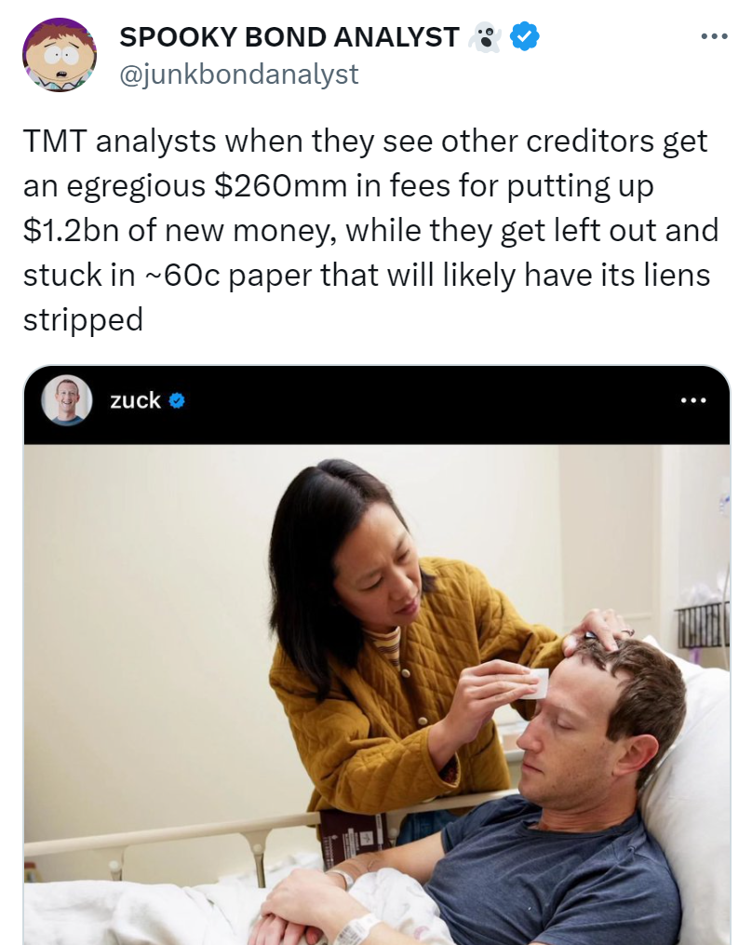
Task: Open the cartoon profile avatar of junkbondanalyst
Action: pyautogui.click(x=59, y=56)
